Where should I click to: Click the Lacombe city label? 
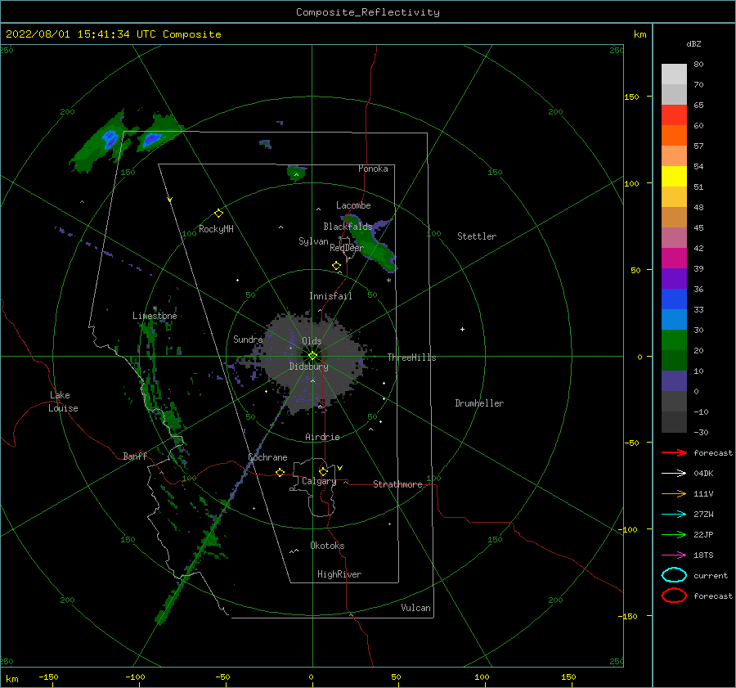coord(353,205)
